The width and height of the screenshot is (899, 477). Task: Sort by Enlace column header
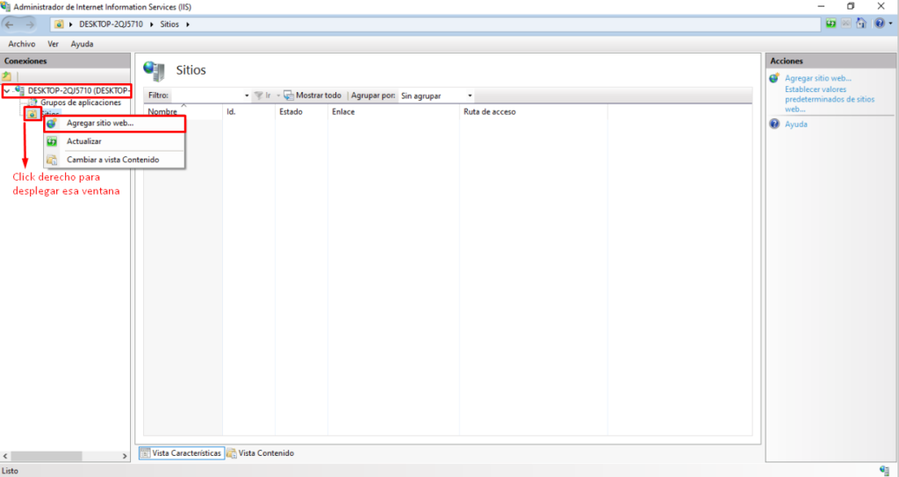pyautogui.click(x=393, y=111)
